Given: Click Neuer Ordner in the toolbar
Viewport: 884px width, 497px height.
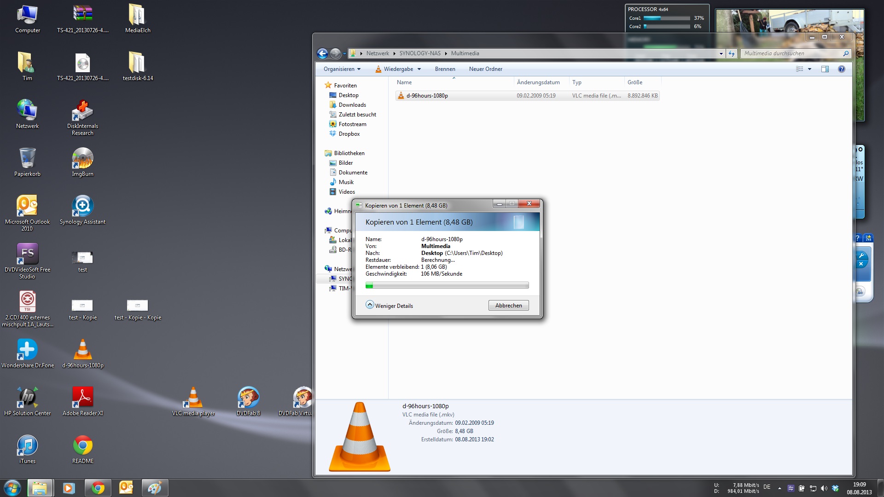Looking at the screenshot, I should click(485, 69).
